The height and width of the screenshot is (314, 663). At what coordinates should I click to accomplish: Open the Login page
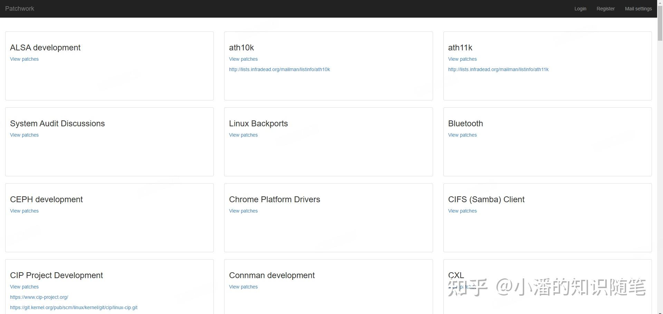coord(580,9)
